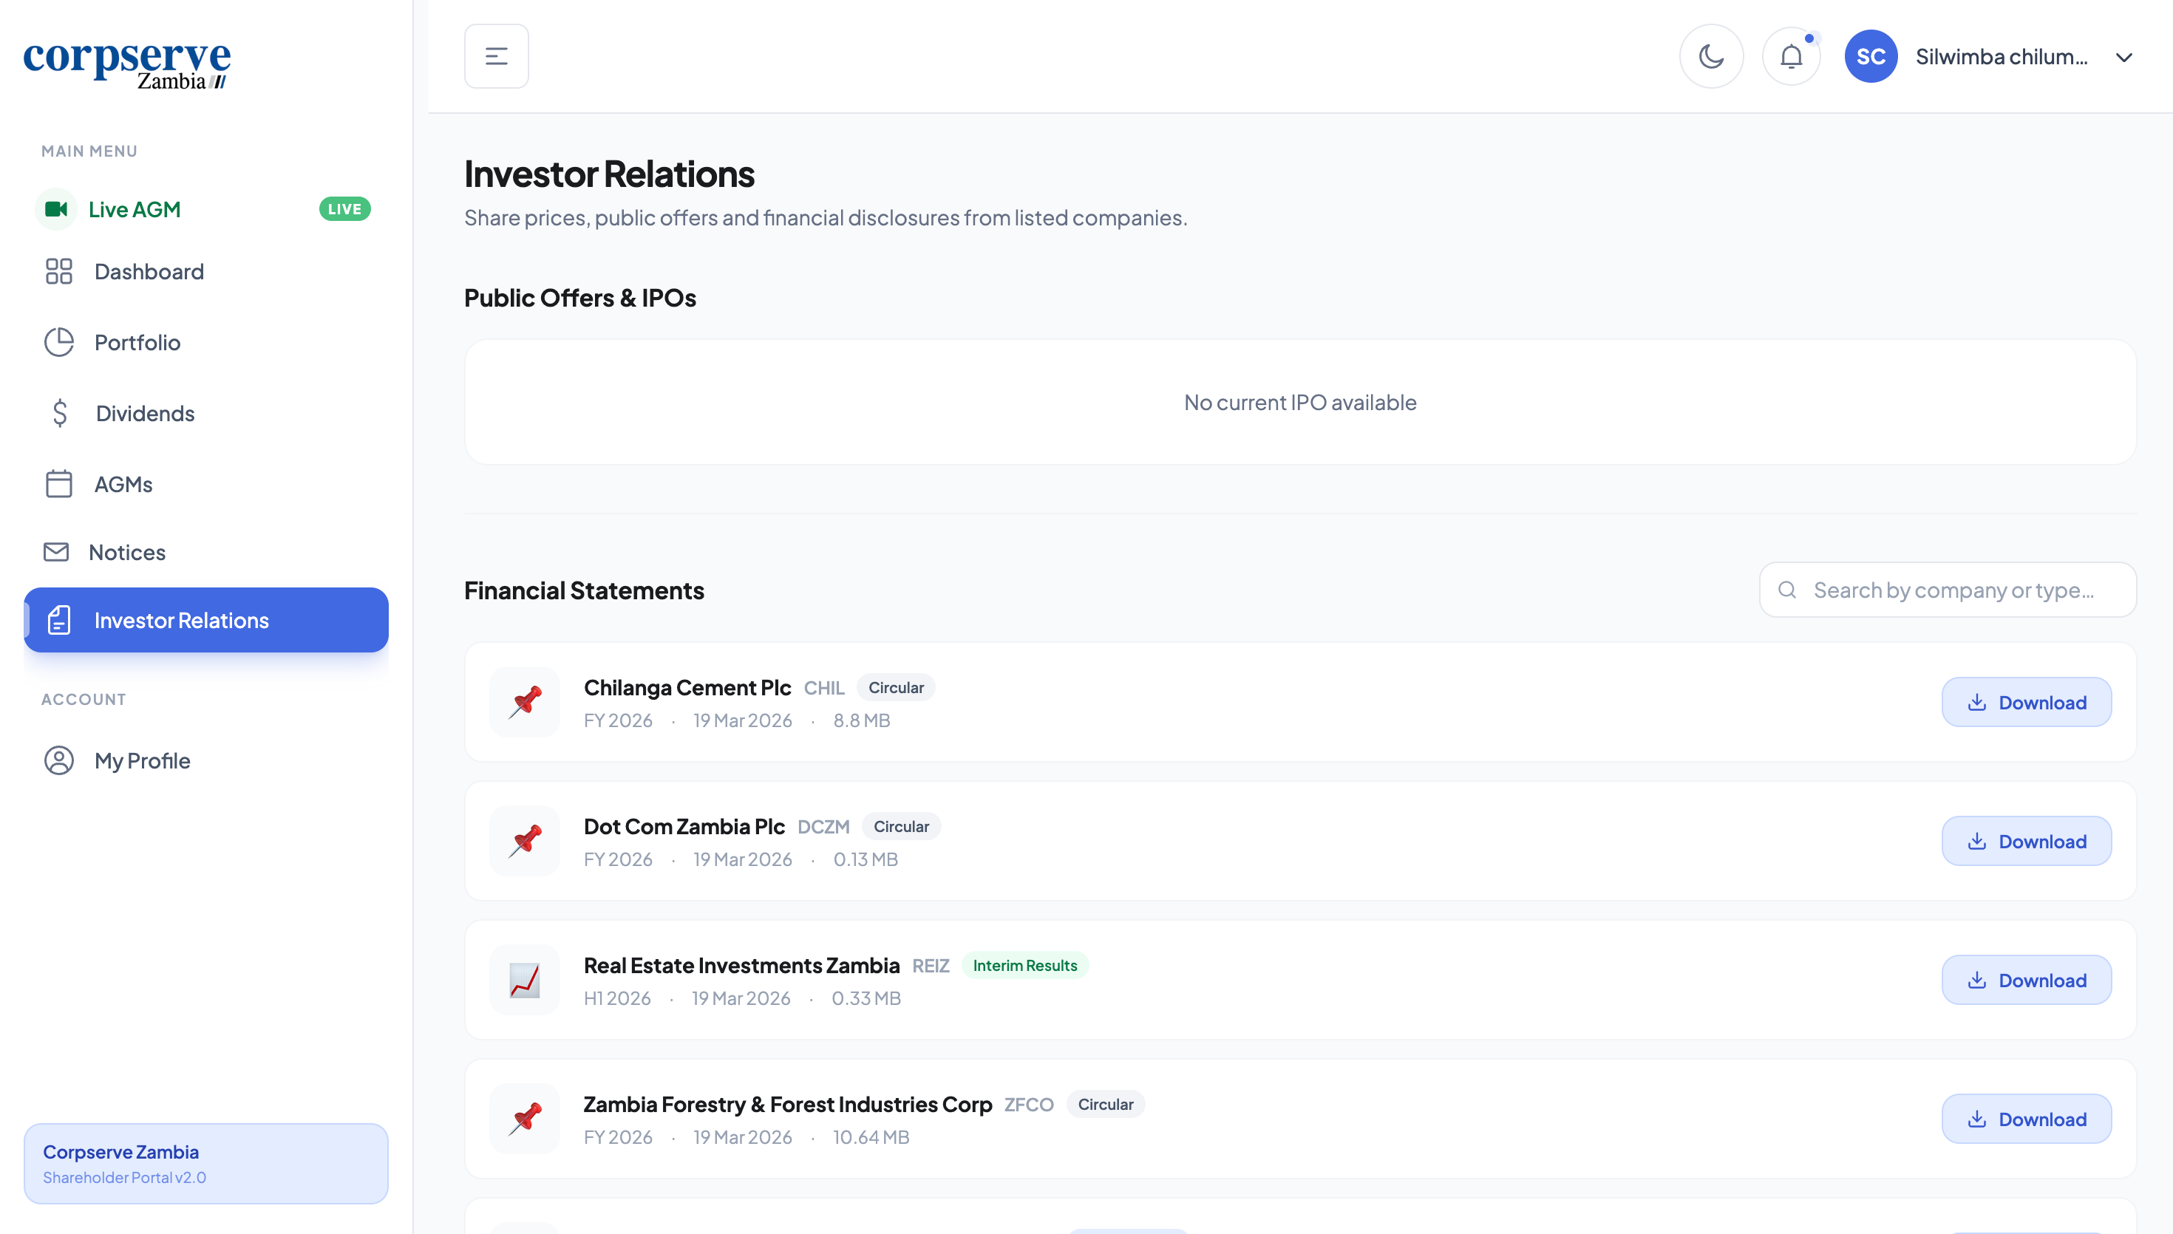This screenshot has height=1234, width=2173.
Task: Open the Notices envelope icon
Action: pos(56,553)
